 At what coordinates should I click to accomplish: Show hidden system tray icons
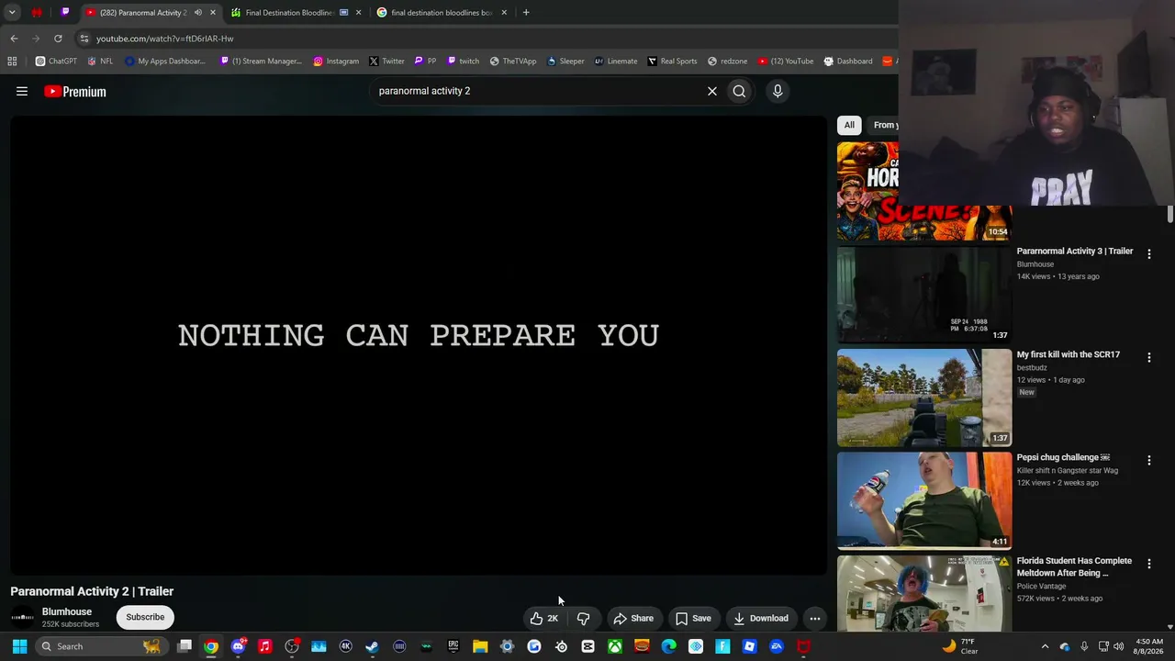point(1045,646)
